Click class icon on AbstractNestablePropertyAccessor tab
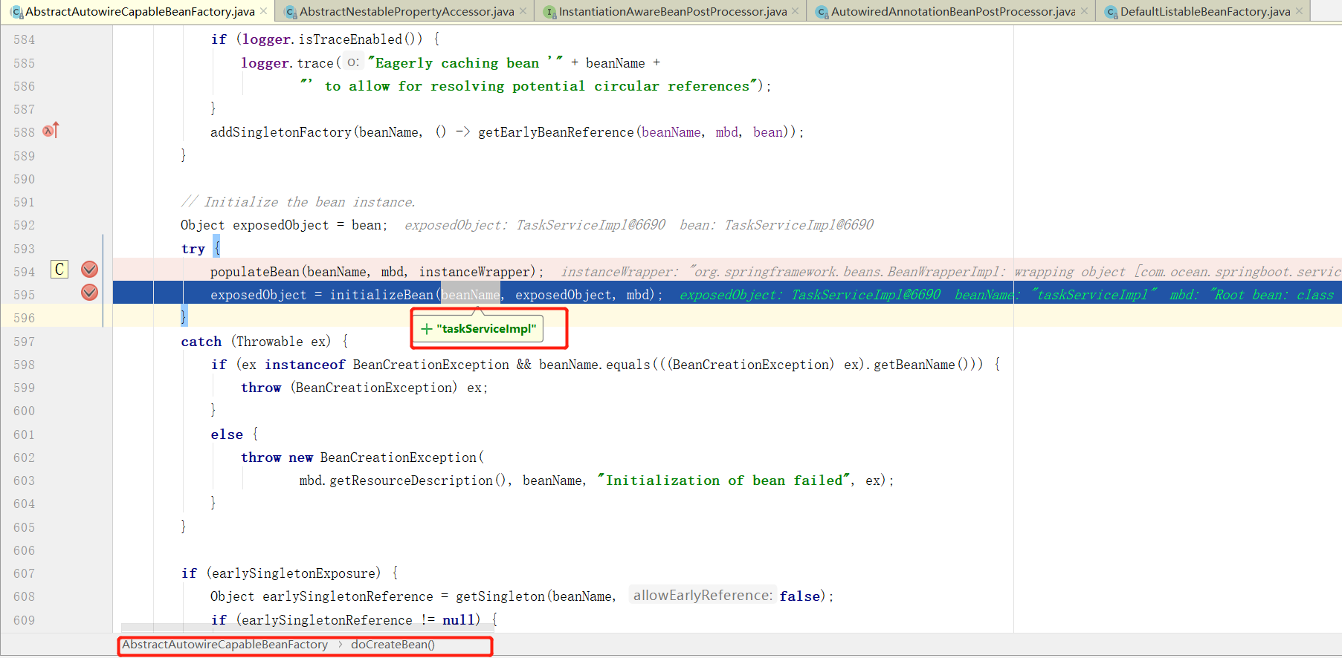Image resolution: width=1342 pixels, height=658 pixels. 291,12
